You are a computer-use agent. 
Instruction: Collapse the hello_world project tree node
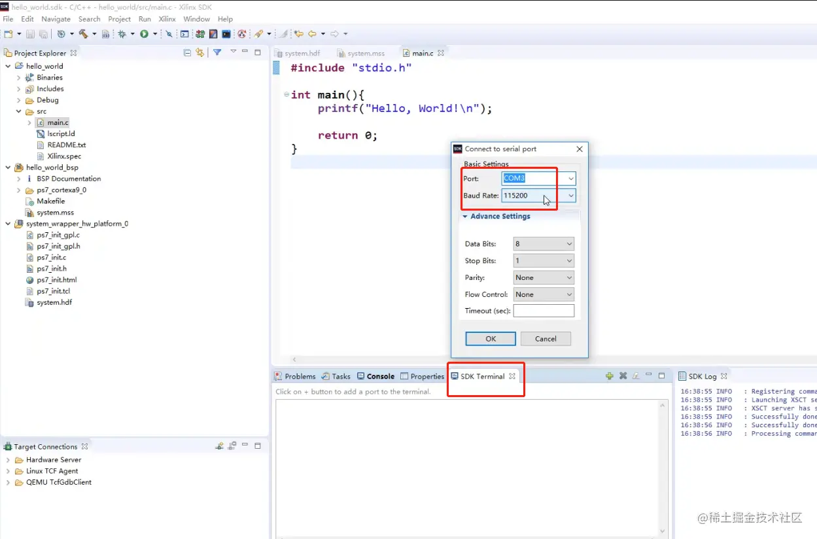tap(8, 66)
